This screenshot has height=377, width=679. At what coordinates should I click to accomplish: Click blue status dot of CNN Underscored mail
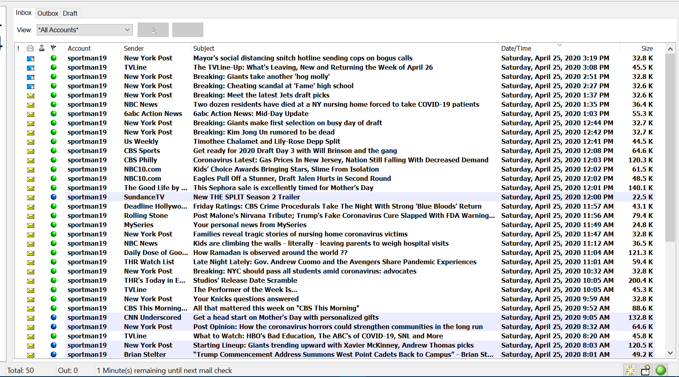tap(54, 317)
